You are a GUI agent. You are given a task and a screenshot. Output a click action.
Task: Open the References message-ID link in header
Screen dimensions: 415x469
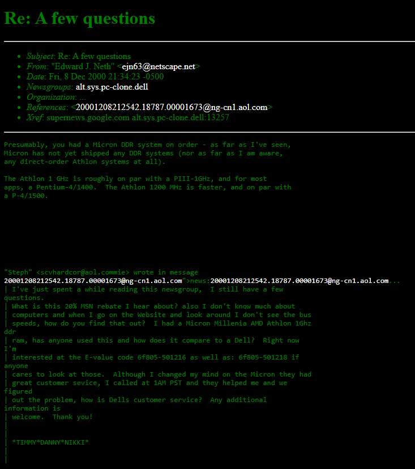click(172, 107)
